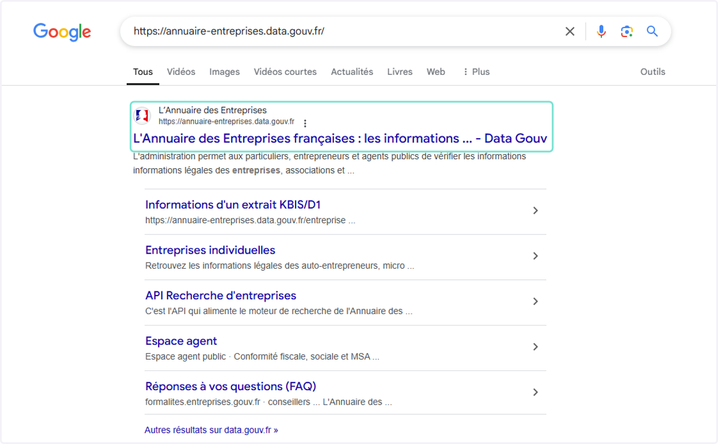This screenshot has width=718, height=444.
Task: Click the Annuaire des Entreprises site favicon
Action: (142, 115)
